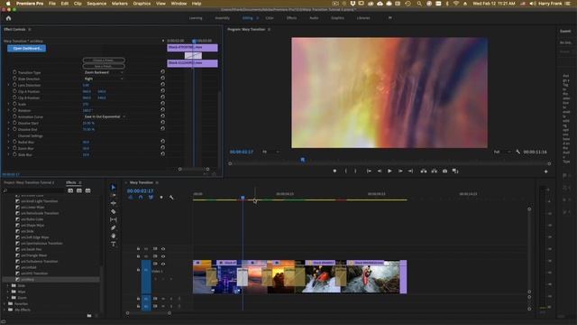Viewport: 577px width, 325px height.
Task: Reset the Transition Type parameter
Action: point(162,72)
